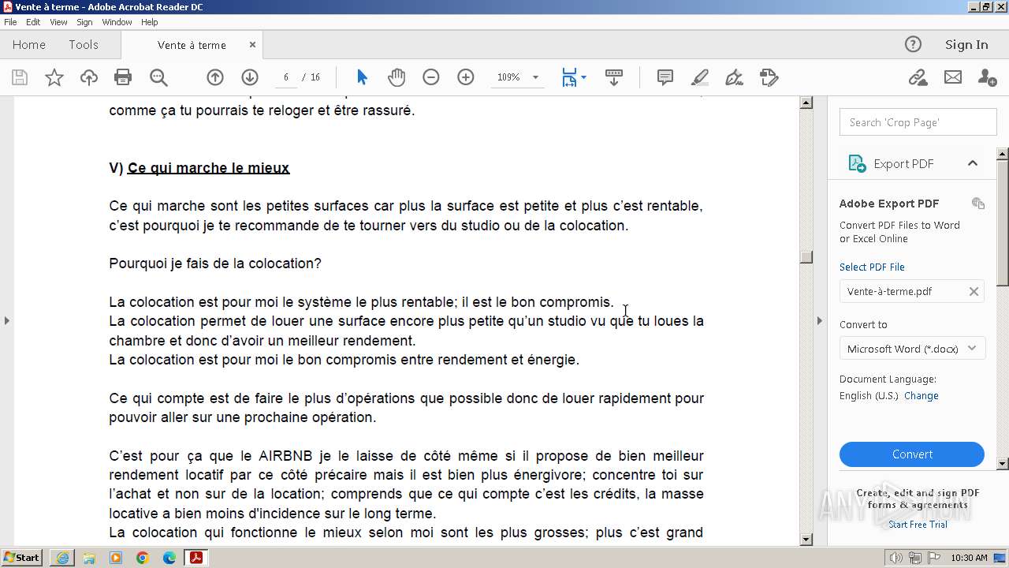Open the more tools stamp icon
The height and width of the screenshot is (568, 1009).
pyautogui.click(x=769, y=77)
